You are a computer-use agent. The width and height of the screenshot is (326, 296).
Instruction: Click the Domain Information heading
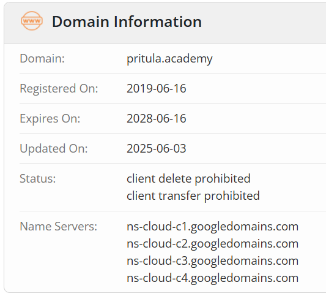point(127,21)
